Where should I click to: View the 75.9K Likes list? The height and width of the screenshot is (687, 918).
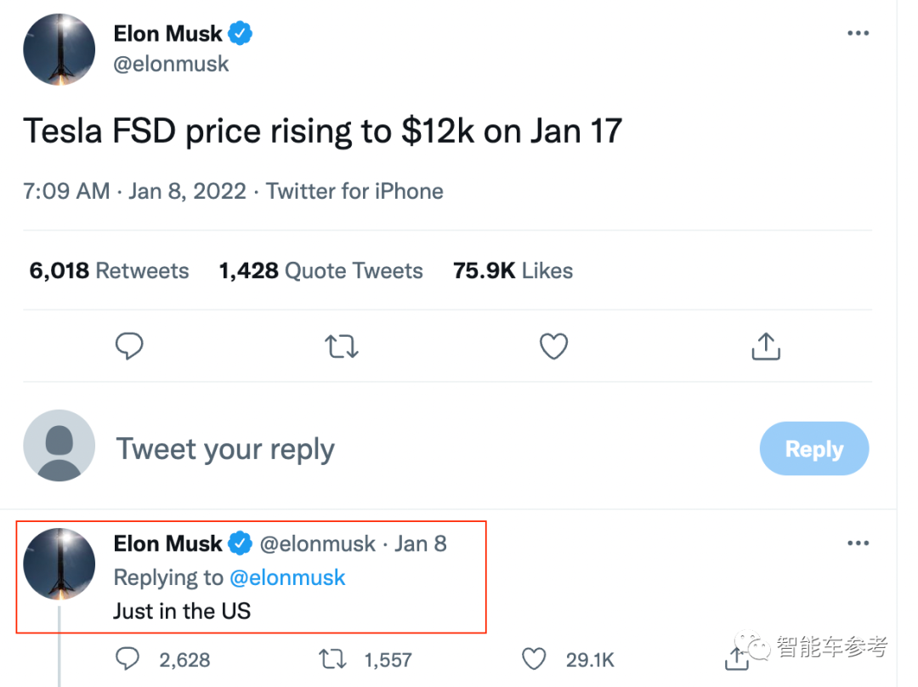click(x=513, y=271)
